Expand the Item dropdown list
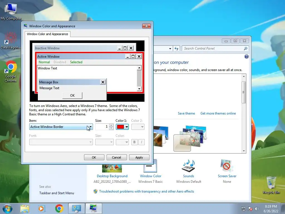285x214 pixels. 61,127
